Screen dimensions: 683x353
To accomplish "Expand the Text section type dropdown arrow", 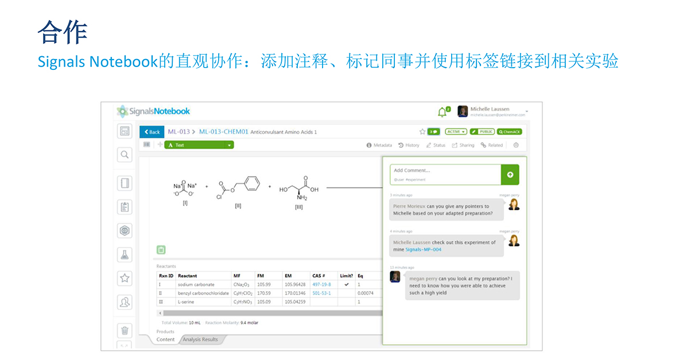I will 229,145.
